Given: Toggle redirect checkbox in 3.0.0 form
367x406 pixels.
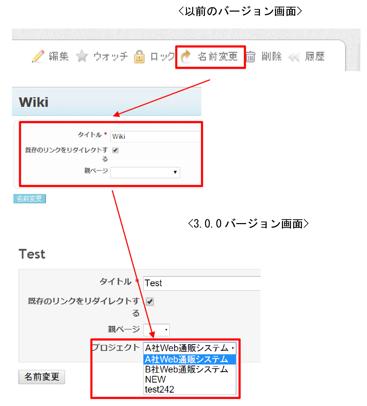Looking at the screenshot, I should point(150,301).
